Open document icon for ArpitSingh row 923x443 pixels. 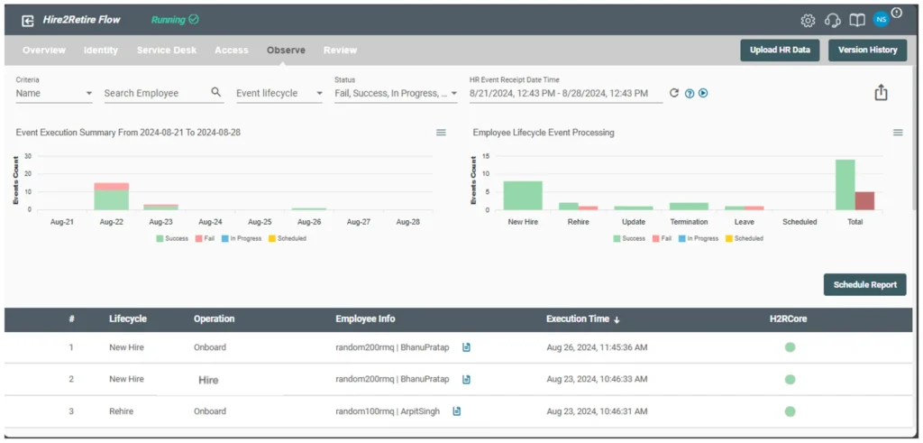pos(457,411)
